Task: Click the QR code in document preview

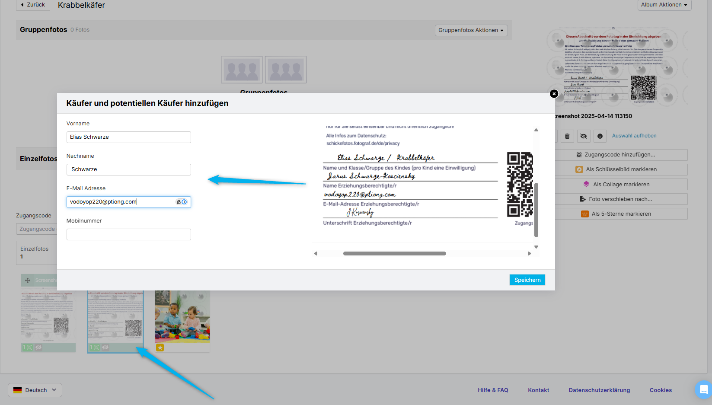Action: click(520, 185)
